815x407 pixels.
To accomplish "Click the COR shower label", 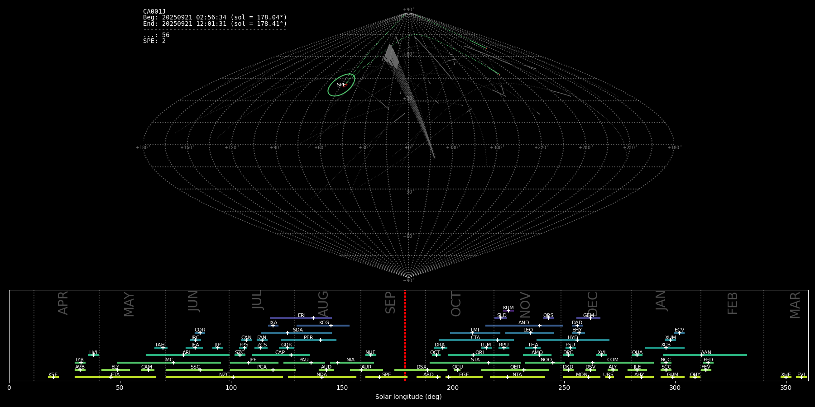I will pyautogui.click(x=200, y=330).
